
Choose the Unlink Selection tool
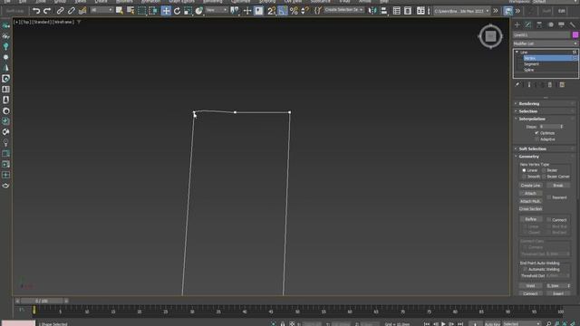tap(71, 11)
